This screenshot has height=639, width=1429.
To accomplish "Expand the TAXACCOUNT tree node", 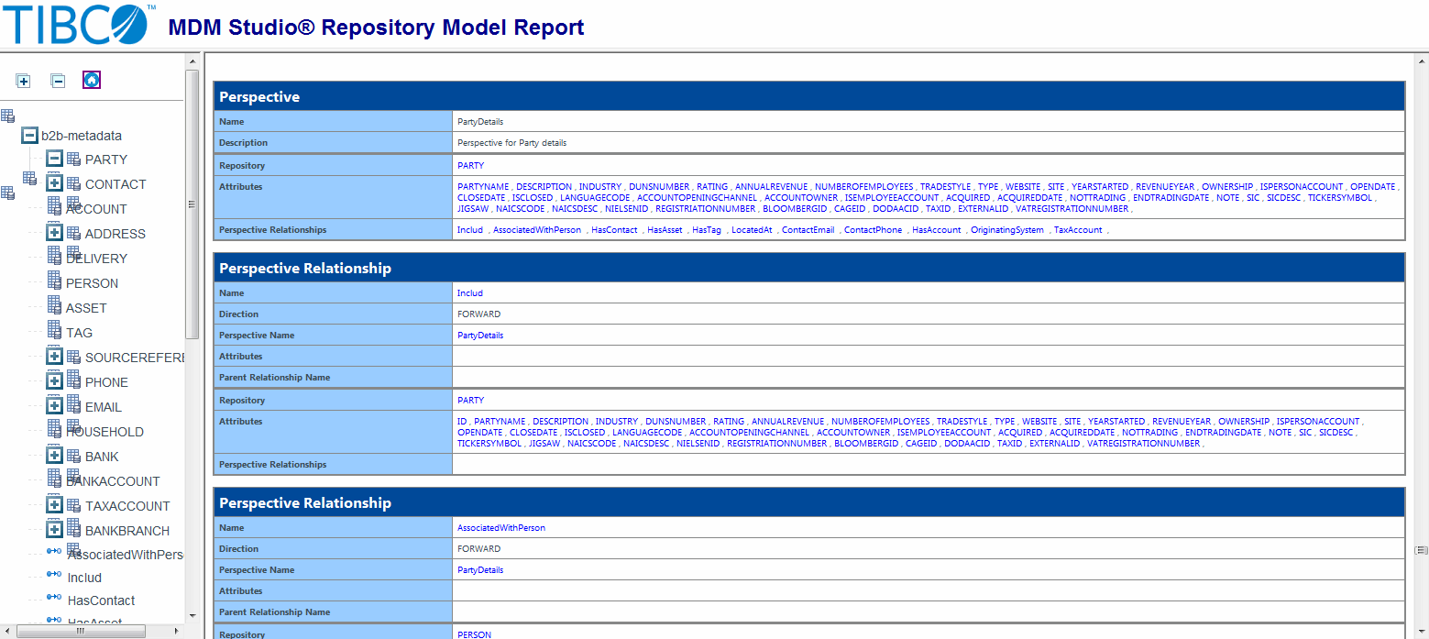I will click(x=54, y=505).
